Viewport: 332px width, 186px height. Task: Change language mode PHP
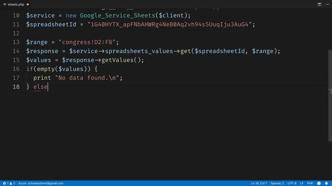[x=310, y=183]
